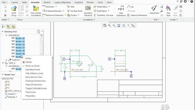Select datum tag C in drawing view
Viewport: 195px width, 110px height.
pos(64,59)
